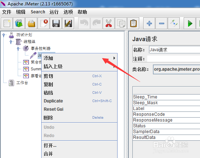
Task: Open the 类名称 classname combo box
Action: pos(176,69)
